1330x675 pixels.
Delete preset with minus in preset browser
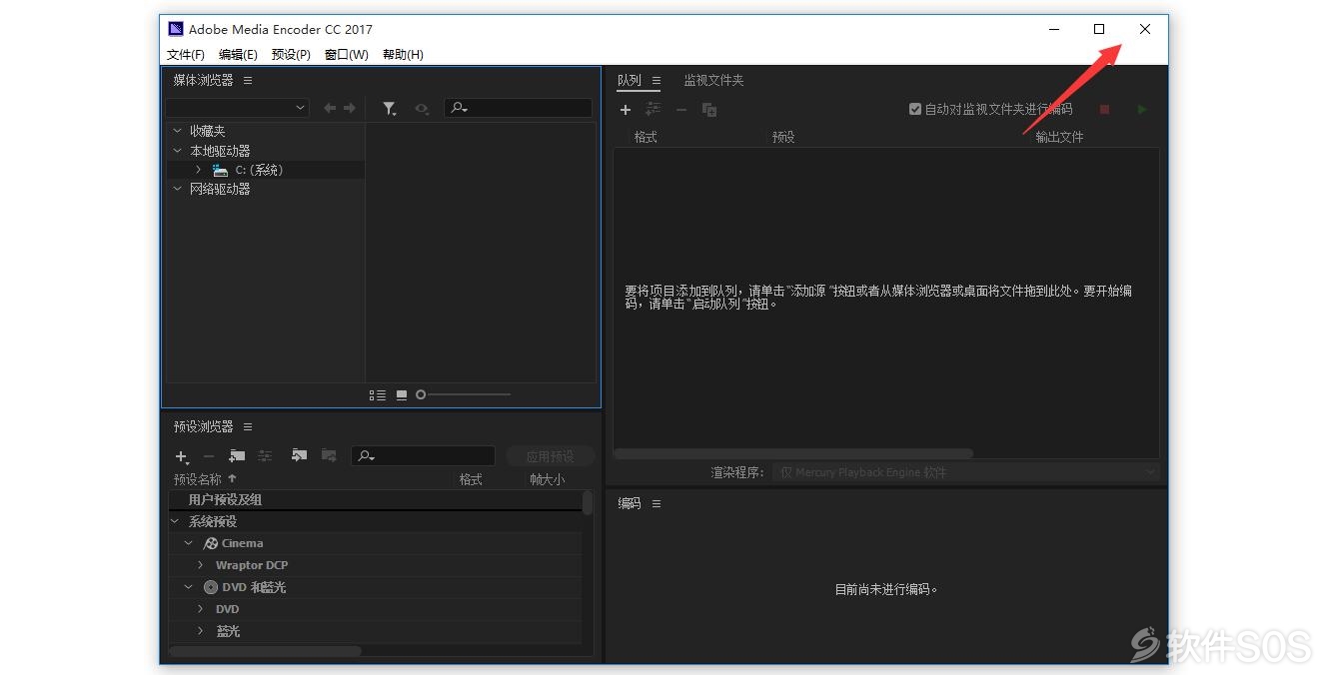[x=209, y=456]
